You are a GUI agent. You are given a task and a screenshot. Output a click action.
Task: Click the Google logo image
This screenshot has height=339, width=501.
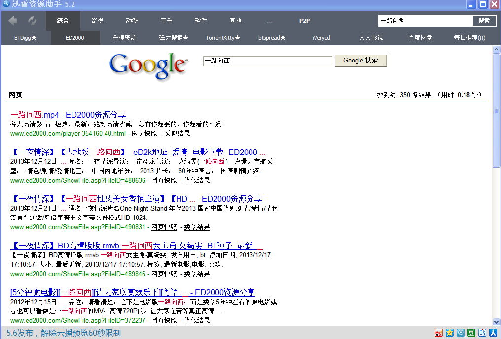149,66
